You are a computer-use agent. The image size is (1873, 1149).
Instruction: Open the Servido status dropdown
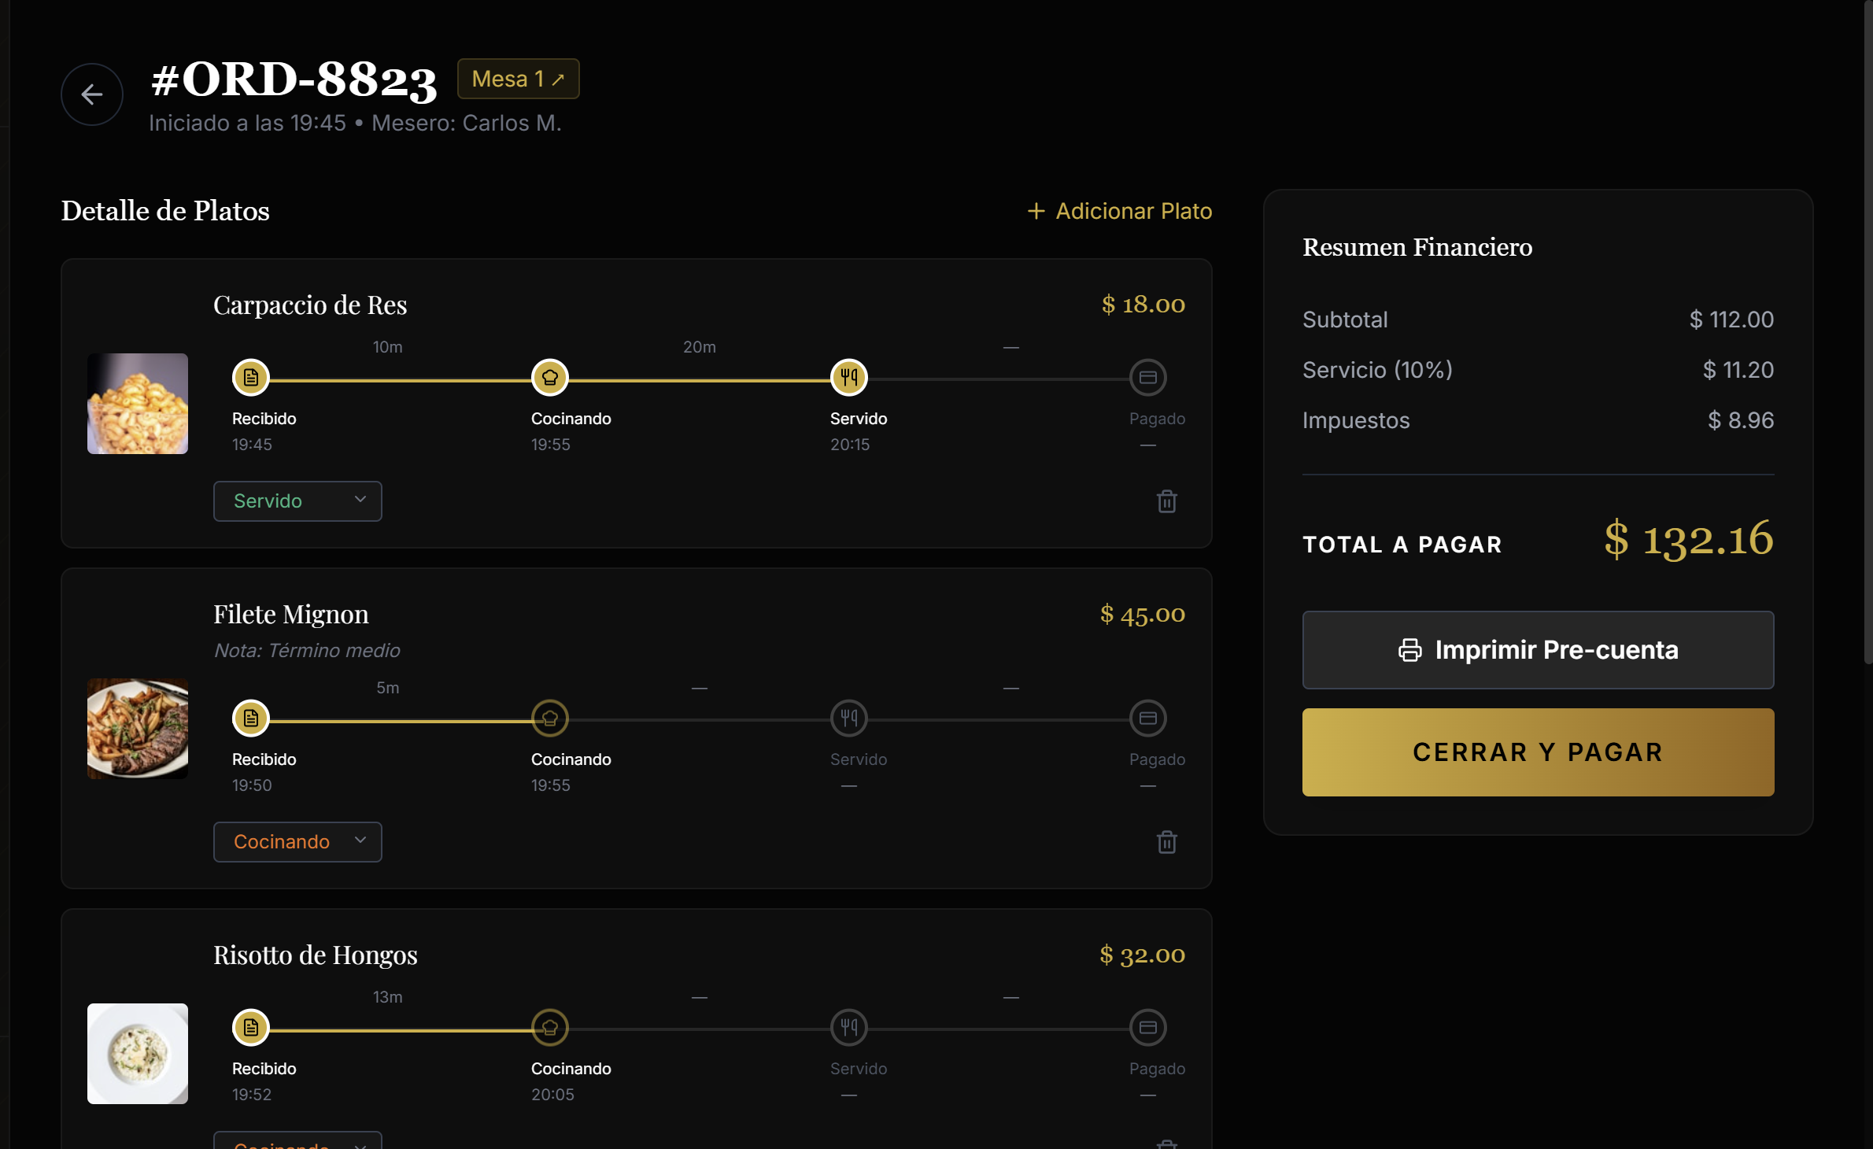coord(297,501)
